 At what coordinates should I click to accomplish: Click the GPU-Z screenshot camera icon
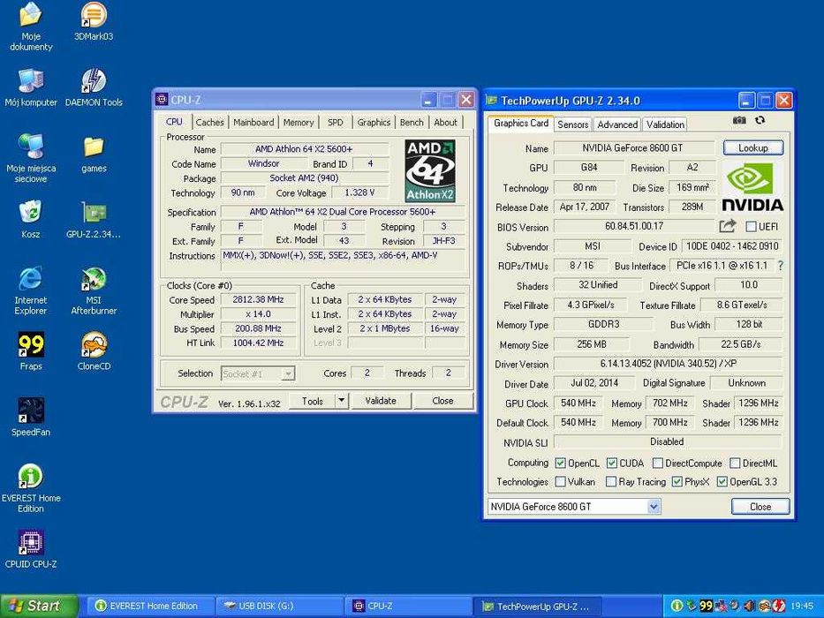(x=739, y=121)
